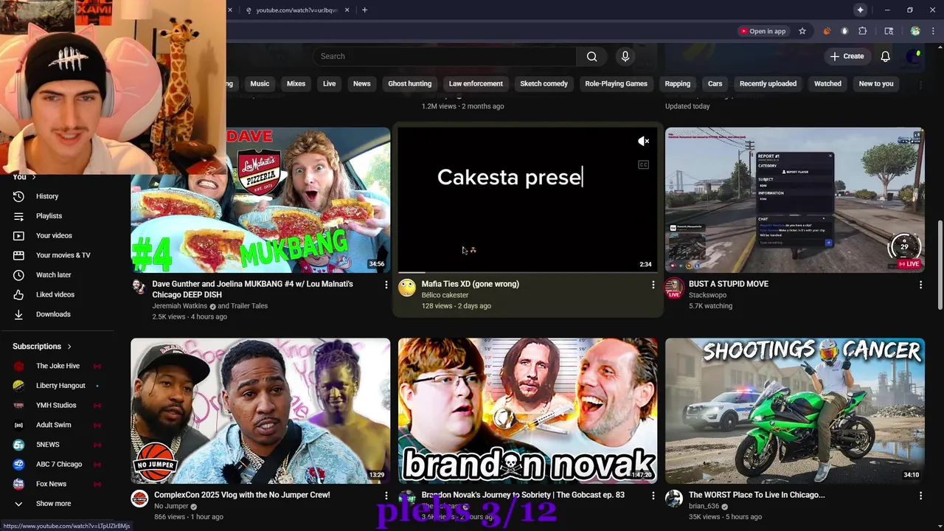Image resolution: width=944 pixels, height=531 pixels.
Task: Start voice search with microphone icon
Action: (625, 57)
